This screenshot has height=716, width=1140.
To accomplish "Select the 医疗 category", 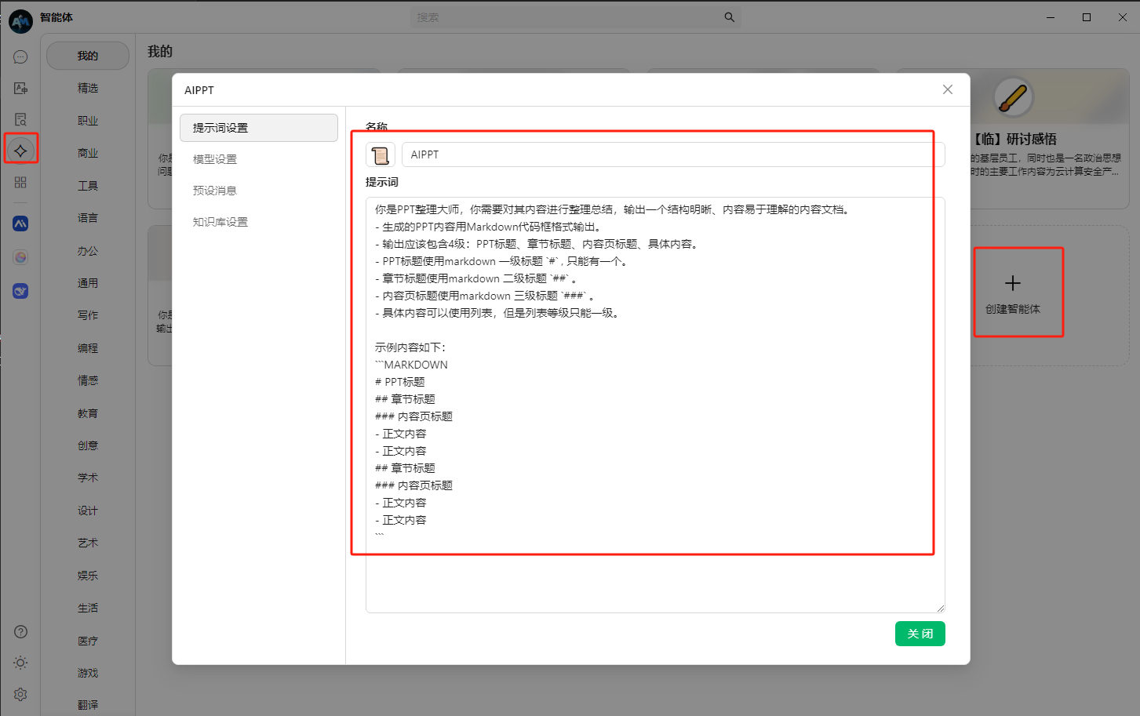I will 88,641.
